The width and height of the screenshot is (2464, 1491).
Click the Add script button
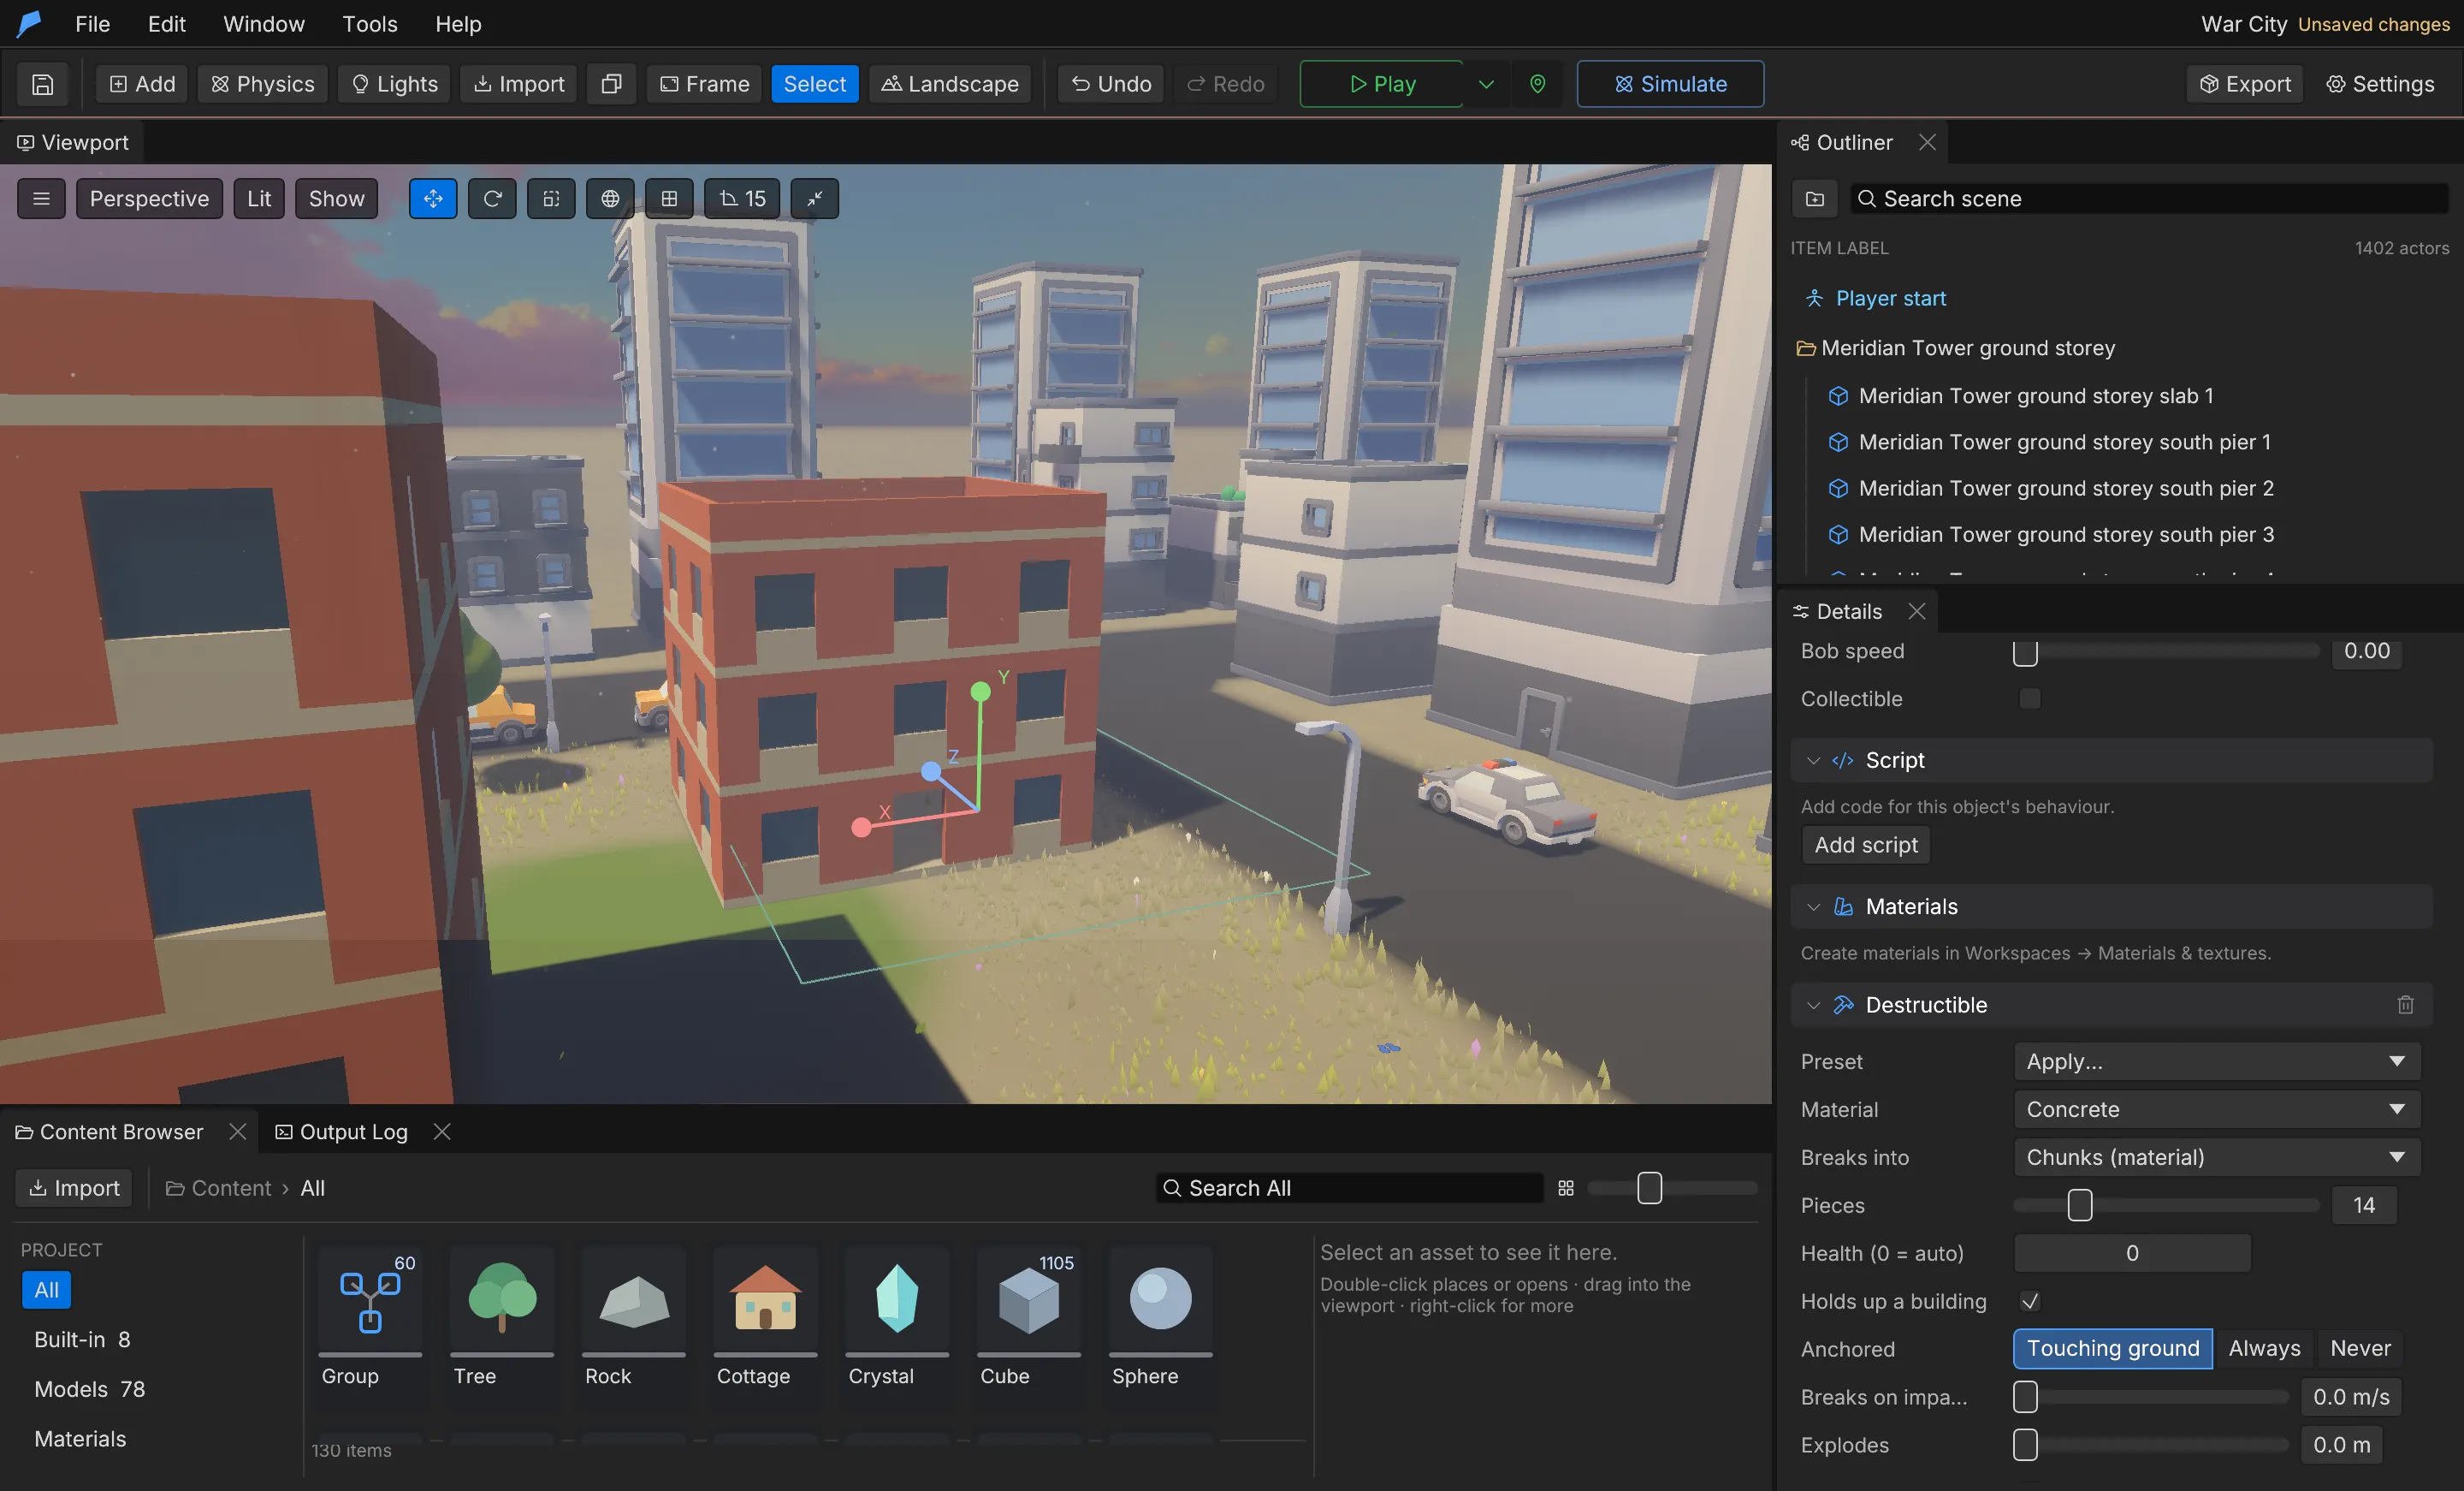[x=1865, y=845]
